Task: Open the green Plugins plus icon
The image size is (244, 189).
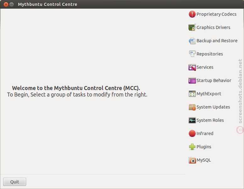Action: click(x=192, y=147)
